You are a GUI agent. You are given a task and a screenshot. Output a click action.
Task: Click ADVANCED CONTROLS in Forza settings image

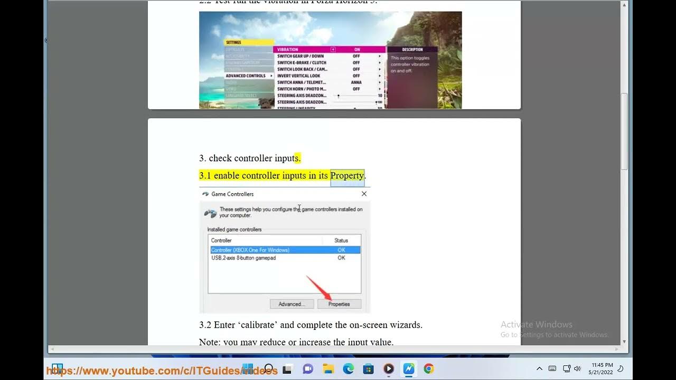coord(248,76)
